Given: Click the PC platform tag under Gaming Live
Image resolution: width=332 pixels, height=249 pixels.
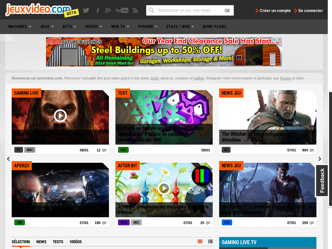Looking at the screenshot, I should coord(18,150).
